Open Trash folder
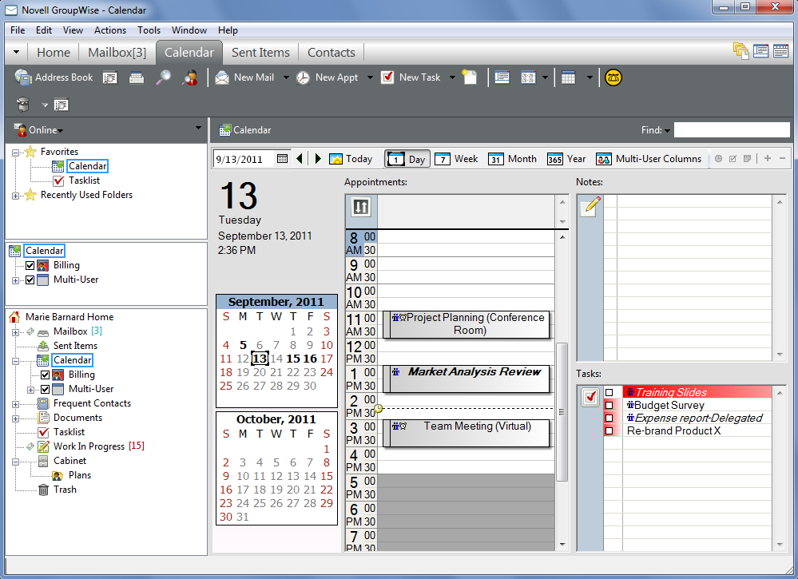The height and width of the screenshot is (579, 798). coord(65,490)
